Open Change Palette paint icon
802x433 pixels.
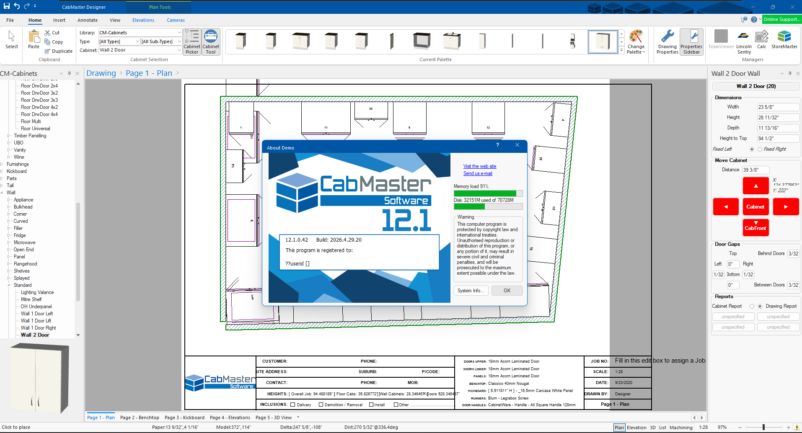tap(636, 42)
